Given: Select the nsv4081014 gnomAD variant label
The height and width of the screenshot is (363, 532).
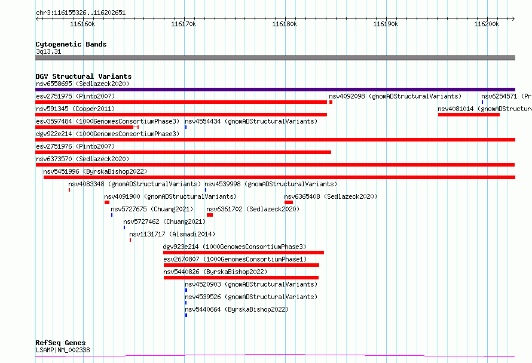Looking at the screenshot, I should coord(485,109).
